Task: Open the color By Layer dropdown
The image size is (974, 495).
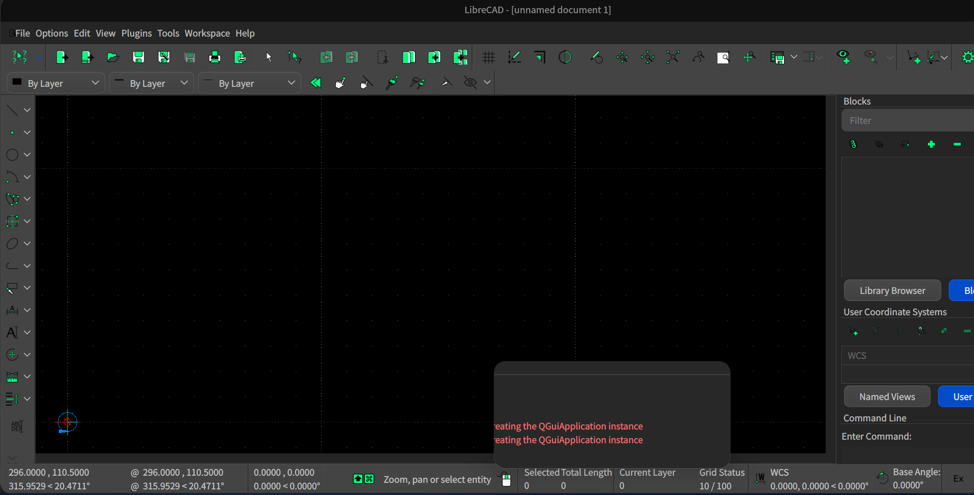Action: tap(56, 83)
